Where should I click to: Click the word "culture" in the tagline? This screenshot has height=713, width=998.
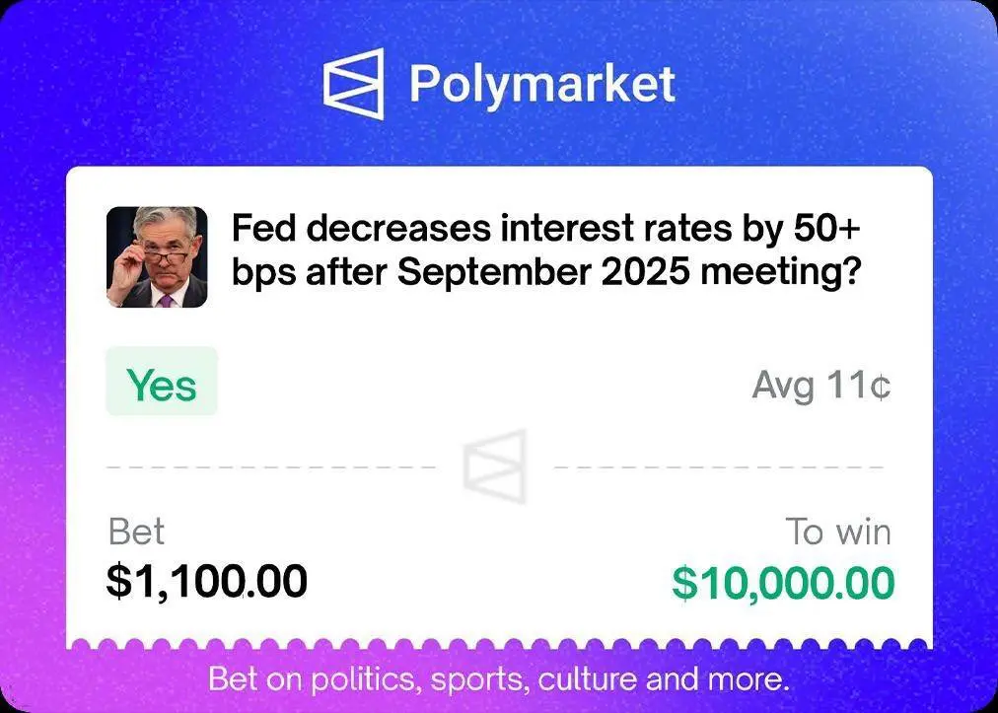pyautogui.click(x=587, y=679)
